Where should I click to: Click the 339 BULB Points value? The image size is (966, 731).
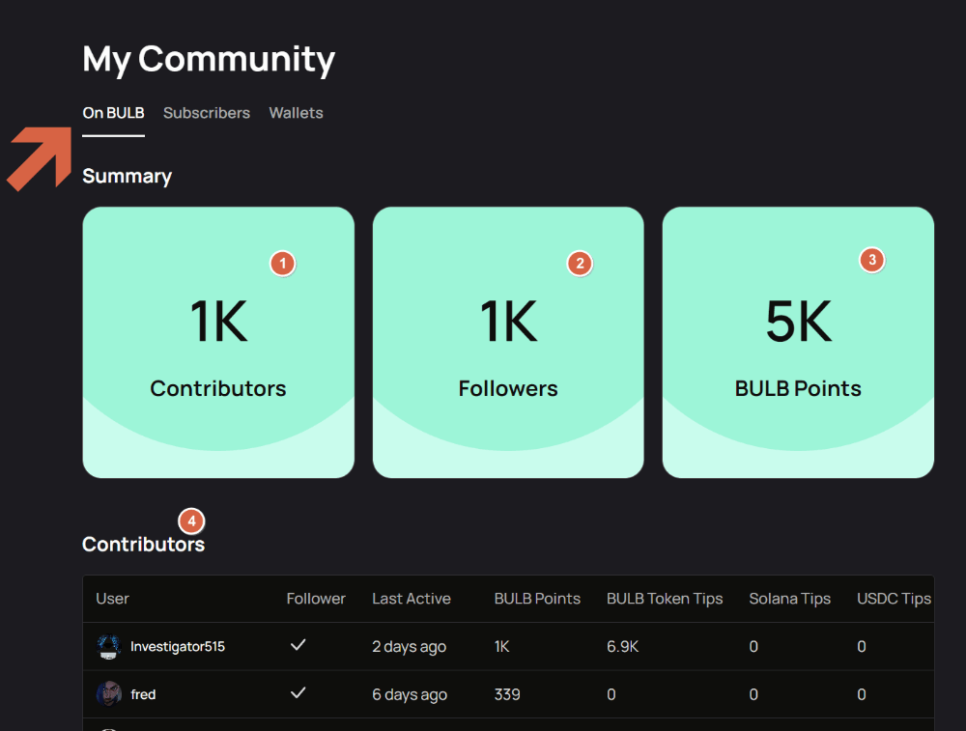pyautogui.click(x=507, y=694)
